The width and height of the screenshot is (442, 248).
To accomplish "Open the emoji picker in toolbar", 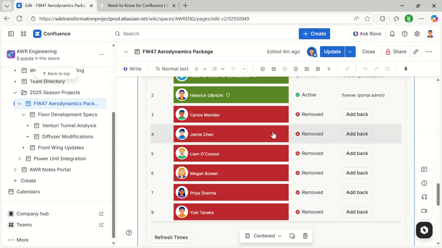I will [x=296, y=69].
